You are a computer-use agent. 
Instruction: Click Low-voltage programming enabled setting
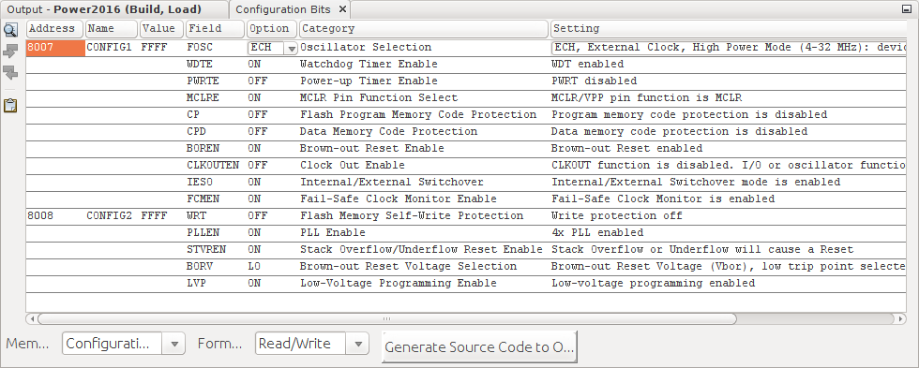point(654,284)
